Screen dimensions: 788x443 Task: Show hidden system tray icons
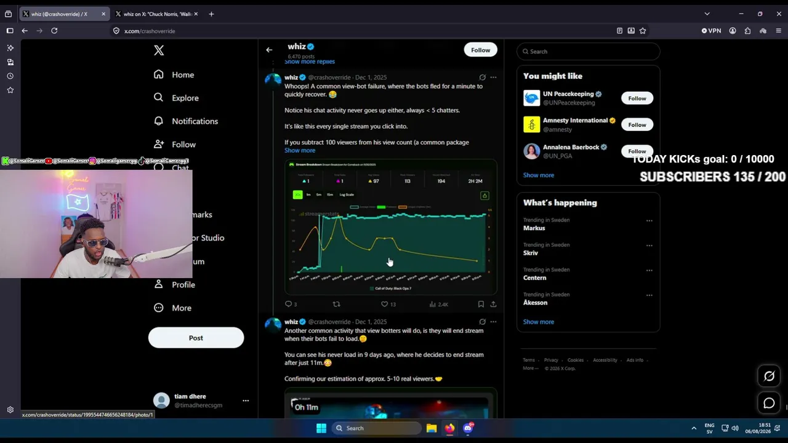(694, 428)
